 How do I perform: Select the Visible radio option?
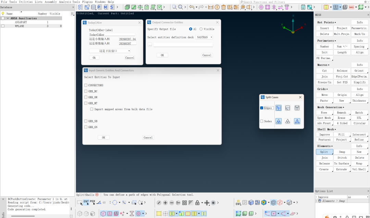click(201, 29)
